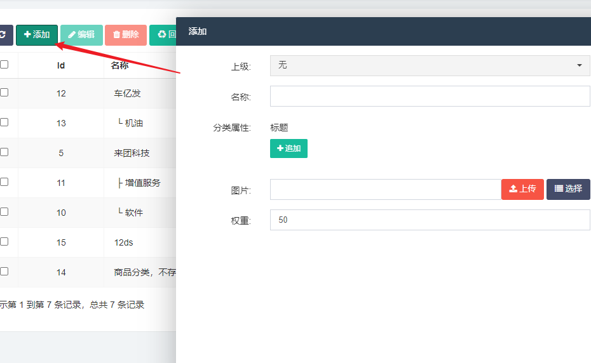The width and height of the screenshot is (591, 363).
Task: Click the Id cell showing 13
Action: pyautogui.click(x=61, y=123)
